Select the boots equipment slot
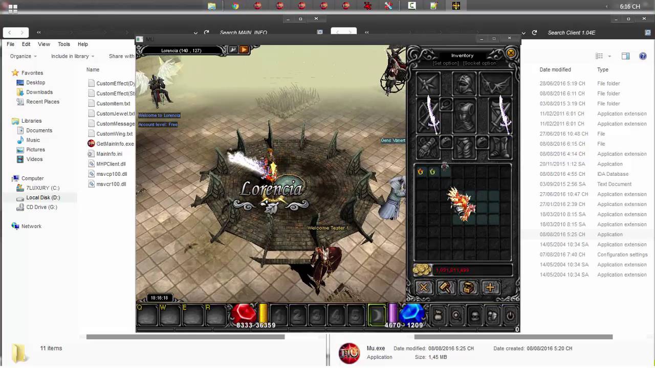Screen dimensions: 655x368 (500, 148)
